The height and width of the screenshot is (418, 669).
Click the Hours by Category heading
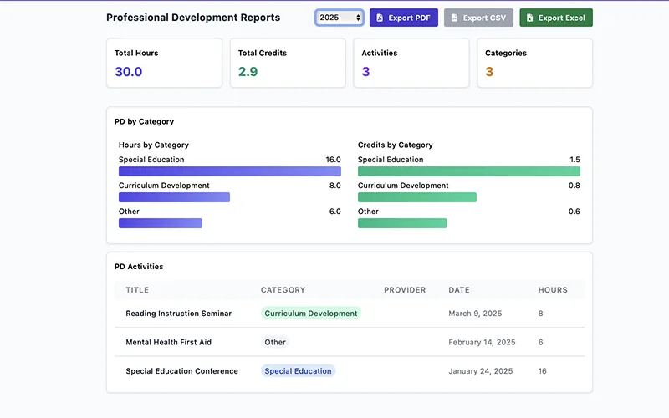154,145
